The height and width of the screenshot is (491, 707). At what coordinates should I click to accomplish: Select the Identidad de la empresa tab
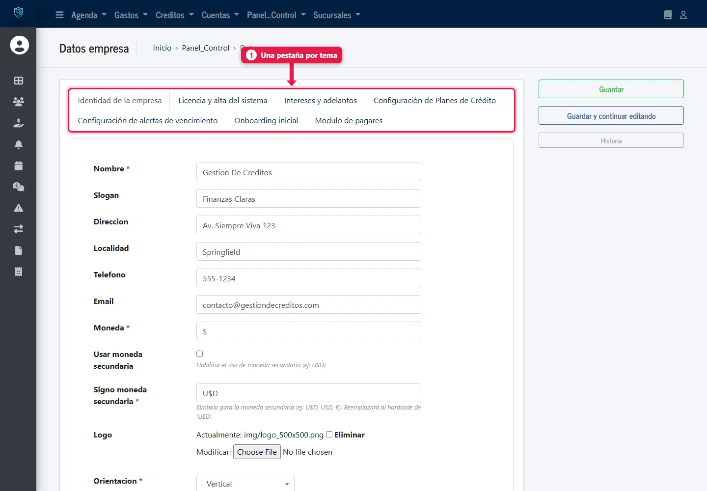[120, 100]
